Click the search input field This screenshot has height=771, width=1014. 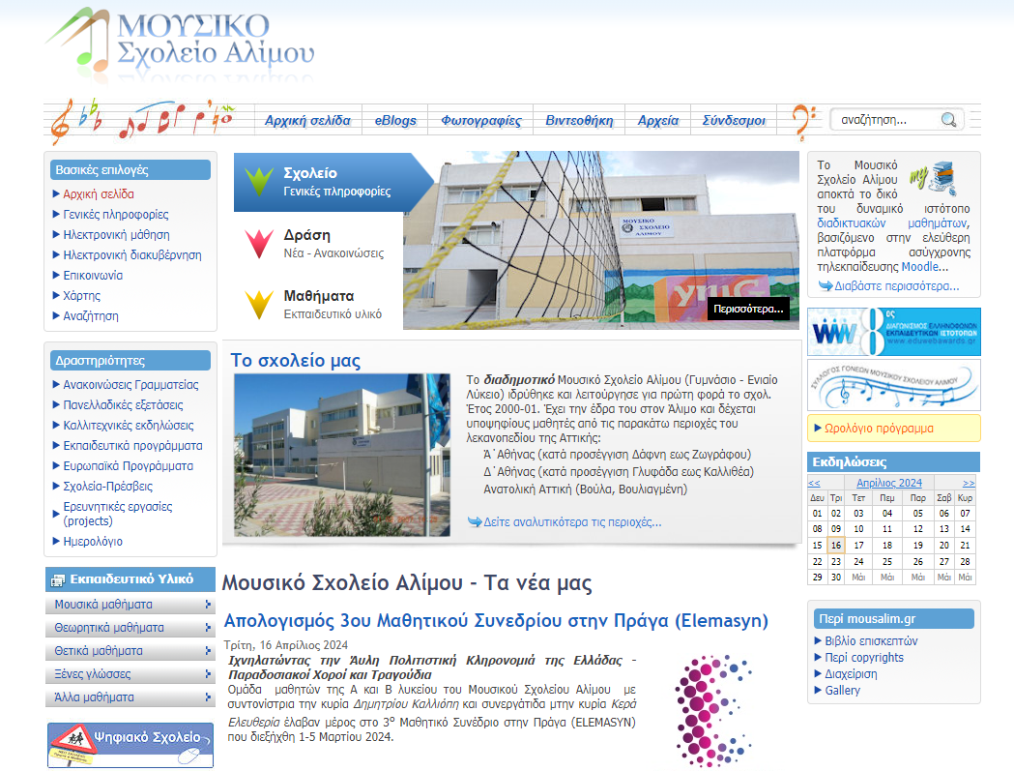tap(887, 120)
